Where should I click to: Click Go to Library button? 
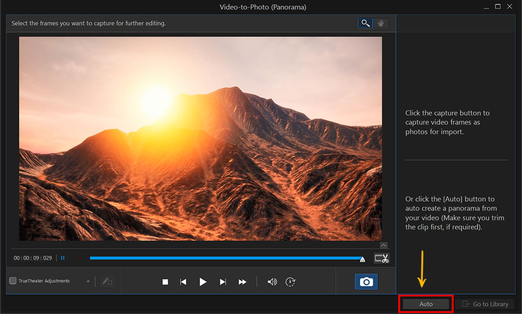click(x=485, y=304)
